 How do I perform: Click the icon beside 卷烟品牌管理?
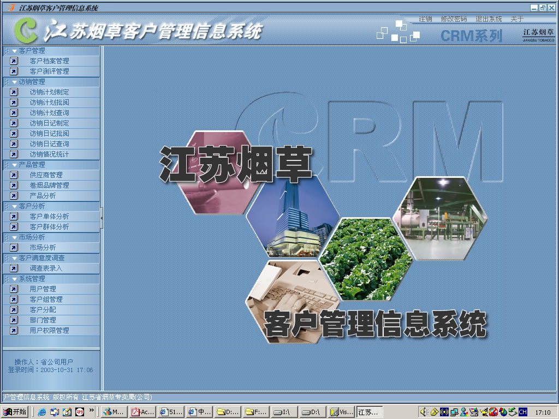pyautogui.click(x=14, y=185)
